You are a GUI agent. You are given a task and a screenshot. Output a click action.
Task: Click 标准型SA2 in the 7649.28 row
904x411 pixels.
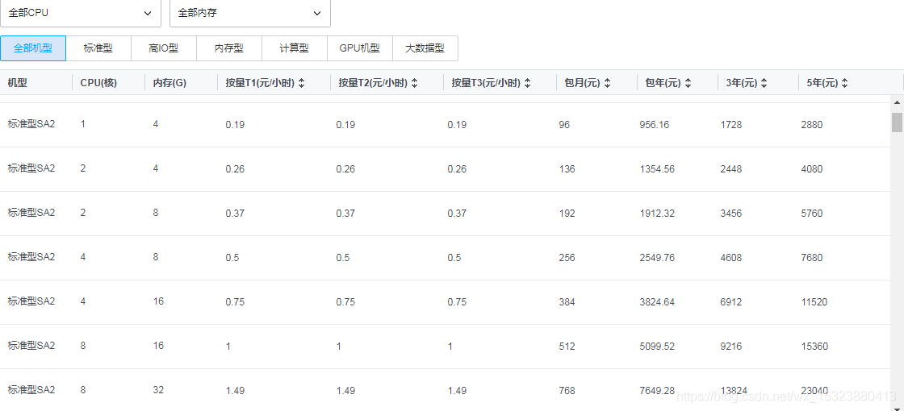coord(31,389)
